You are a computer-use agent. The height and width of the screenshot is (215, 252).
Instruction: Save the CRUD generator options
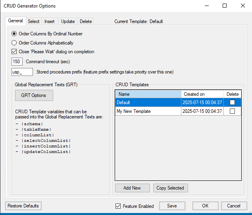click(172, 206)
